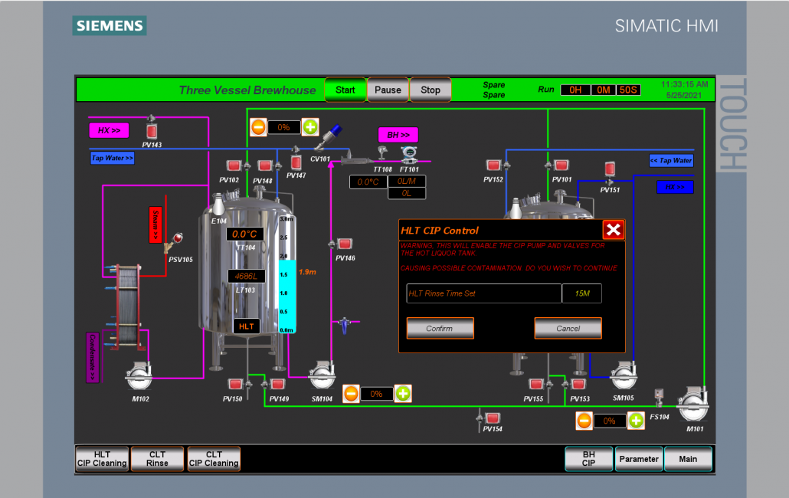Click the TT108 0.0°C temperature readout

tap(368, 182)
